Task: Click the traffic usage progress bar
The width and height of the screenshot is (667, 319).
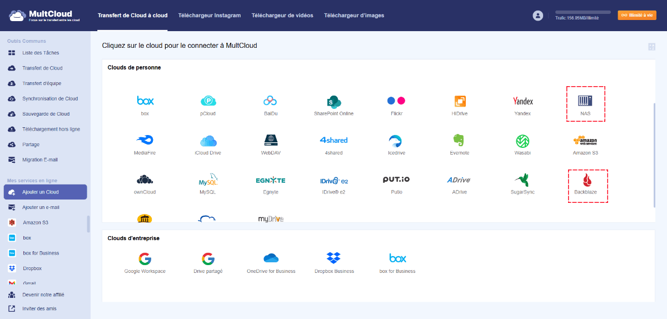Action: click(x=583, y=12)
